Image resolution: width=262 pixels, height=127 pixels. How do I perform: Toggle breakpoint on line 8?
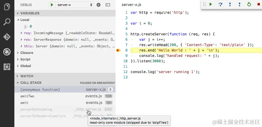pos(118,50)
